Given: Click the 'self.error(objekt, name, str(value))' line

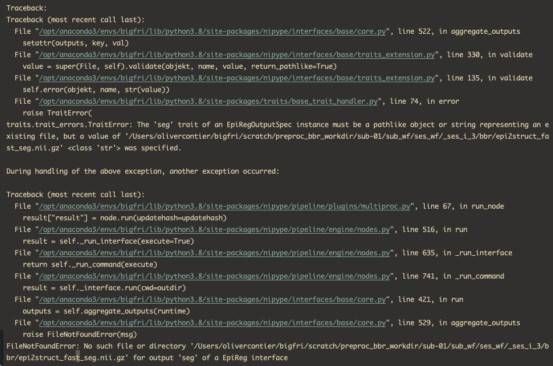Looking at the screenshot, I should (x=96, y=90).
